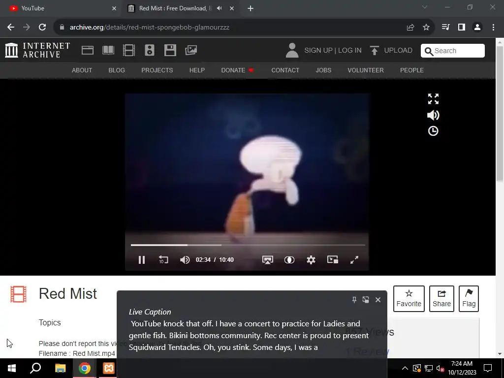The width and height of the screenshot is (504, 378).
Task: Click the share page icon in address bar
Action: coord(410,28)
